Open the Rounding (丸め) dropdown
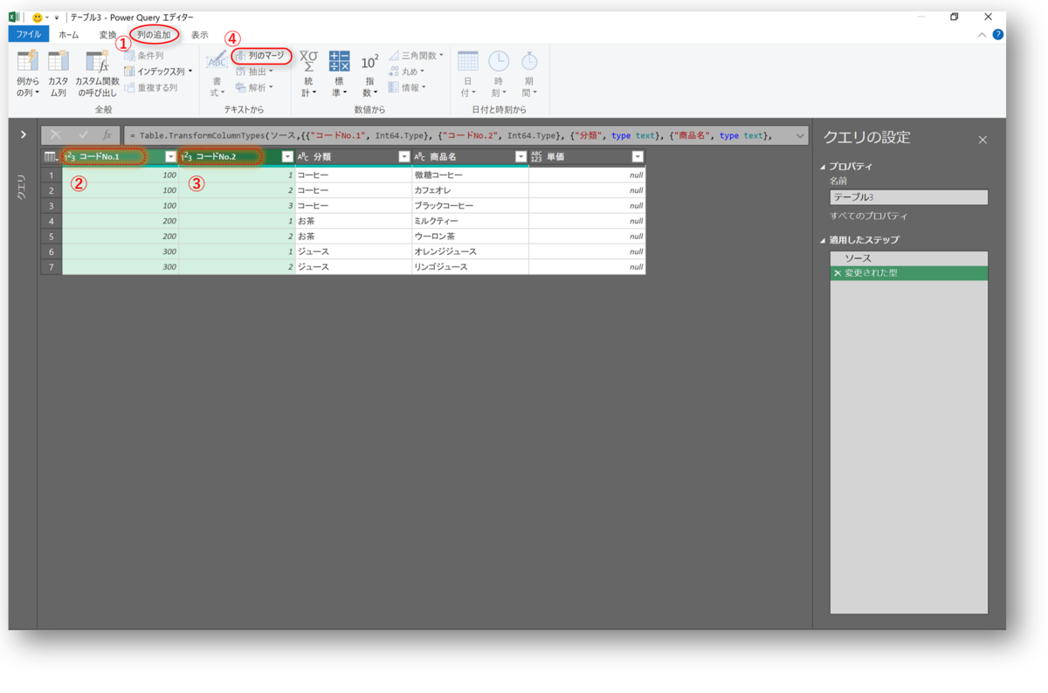The width and height of the screenshot is (1048, 693). (x=406, y=72)
